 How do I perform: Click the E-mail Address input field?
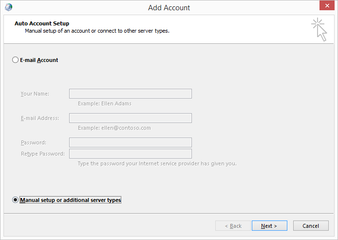(x=131, y=118)
